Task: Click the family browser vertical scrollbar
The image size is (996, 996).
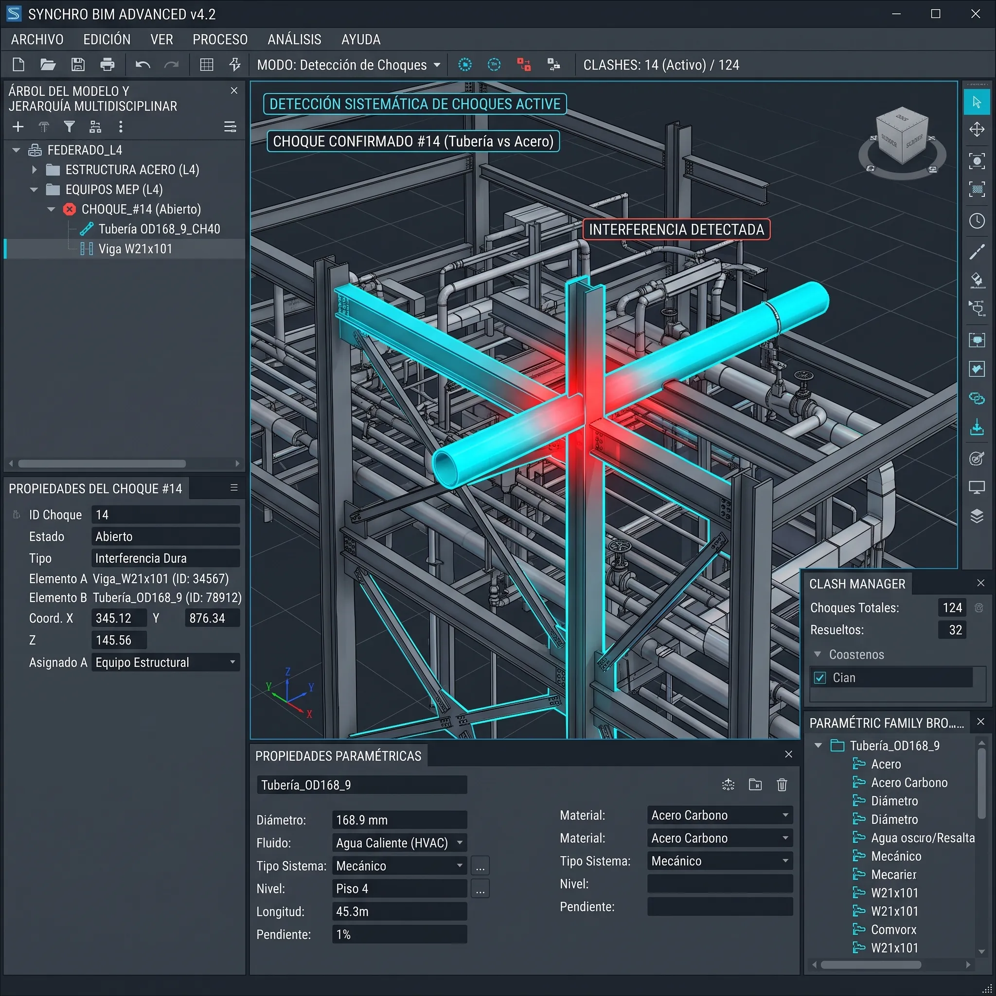Action: (981, 783)
